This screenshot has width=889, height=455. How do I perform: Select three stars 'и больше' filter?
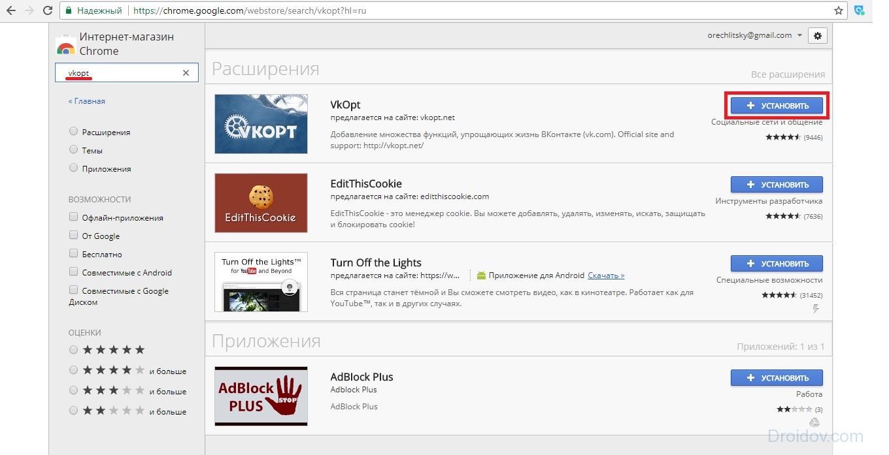coord(73,390)
